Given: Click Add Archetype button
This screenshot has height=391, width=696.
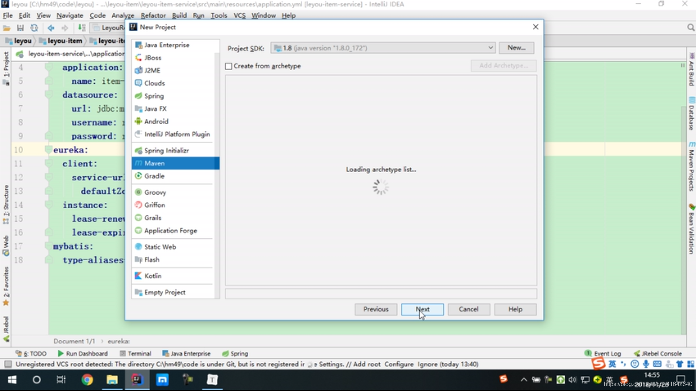Looking at the screenshot, I should pos(504,66).
